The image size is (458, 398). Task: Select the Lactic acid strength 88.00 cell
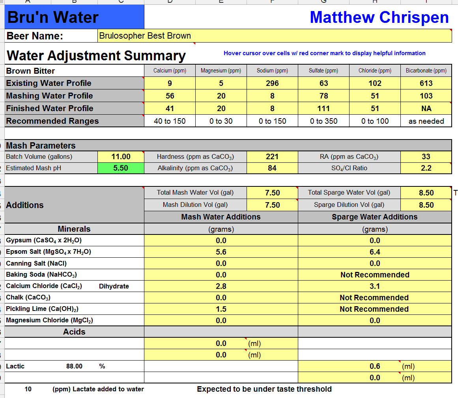[x=74, y=366]
